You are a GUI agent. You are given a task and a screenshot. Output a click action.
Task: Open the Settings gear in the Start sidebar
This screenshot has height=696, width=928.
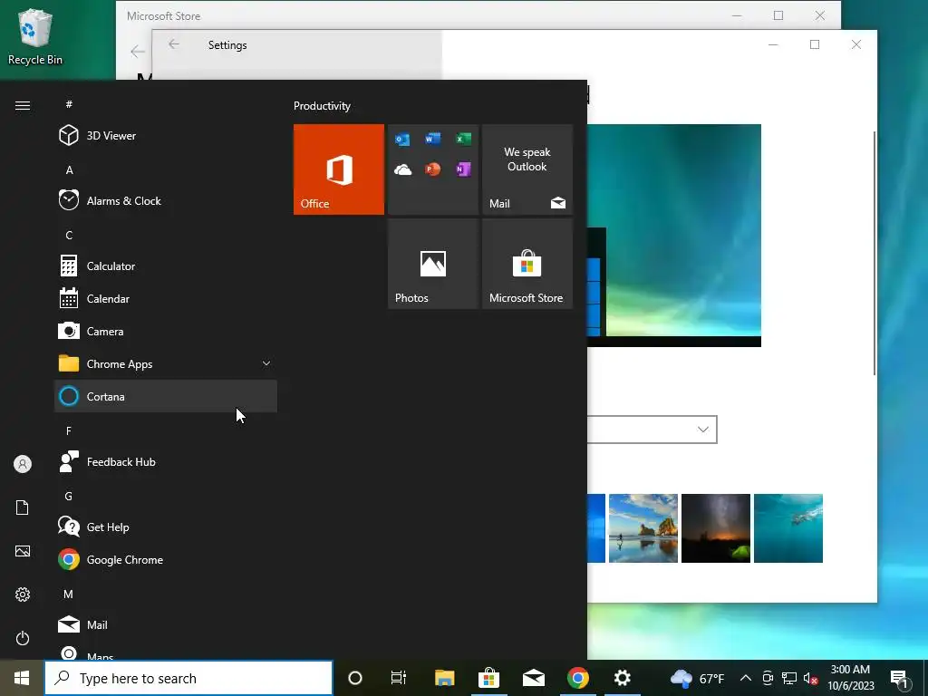coord(23,594)
